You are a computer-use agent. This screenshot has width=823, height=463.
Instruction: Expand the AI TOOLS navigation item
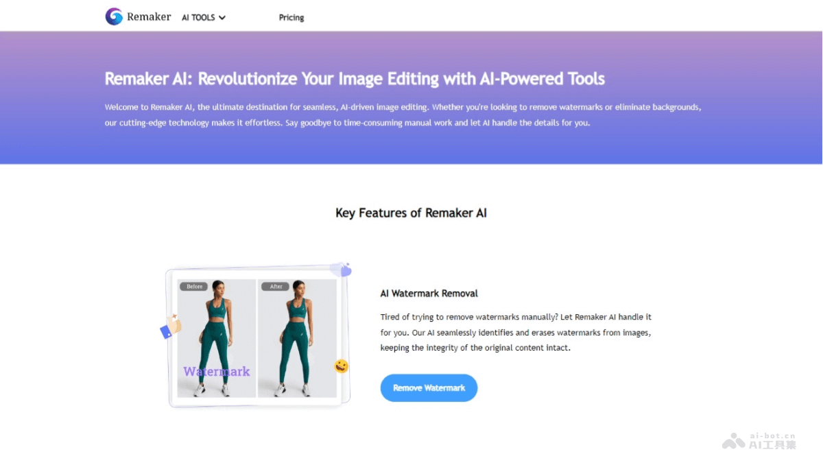pyautogui.click(x=203, y=17)
